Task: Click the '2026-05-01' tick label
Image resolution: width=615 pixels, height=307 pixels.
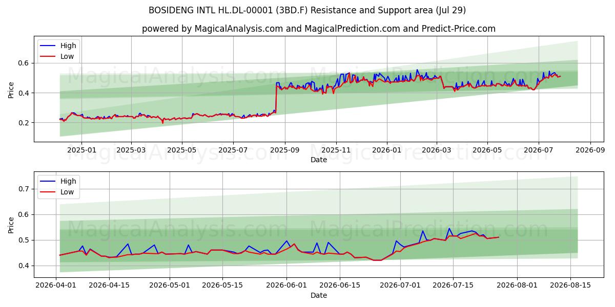Action: coord(170,286)
